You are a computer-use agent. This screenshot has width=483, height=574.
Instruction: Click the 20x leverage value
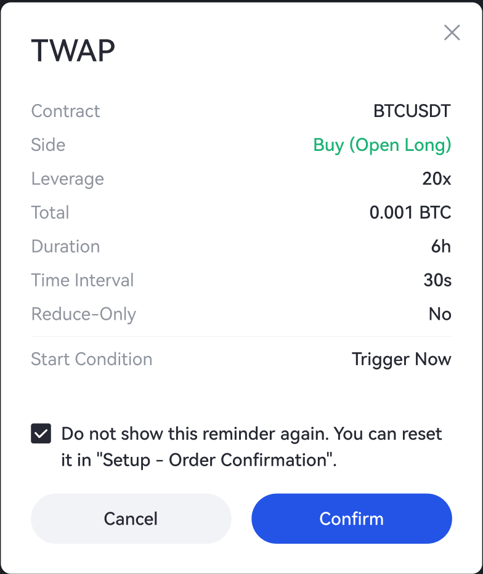[437, 179]
